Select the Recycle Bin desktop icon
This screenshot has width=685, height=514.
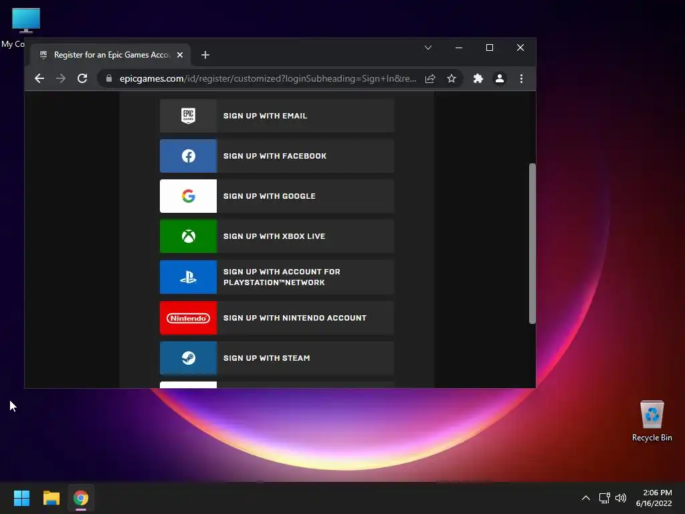(x=652, y=421)
